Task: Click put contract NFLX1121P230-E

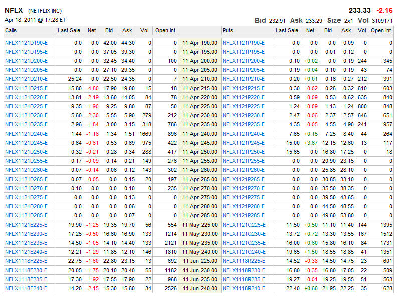Action: pyautogui.click(x=244, y=116)
